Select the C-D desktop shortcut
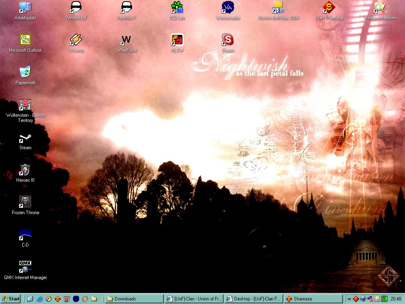This screenshot has width=405, height=304. click(25, 238)
